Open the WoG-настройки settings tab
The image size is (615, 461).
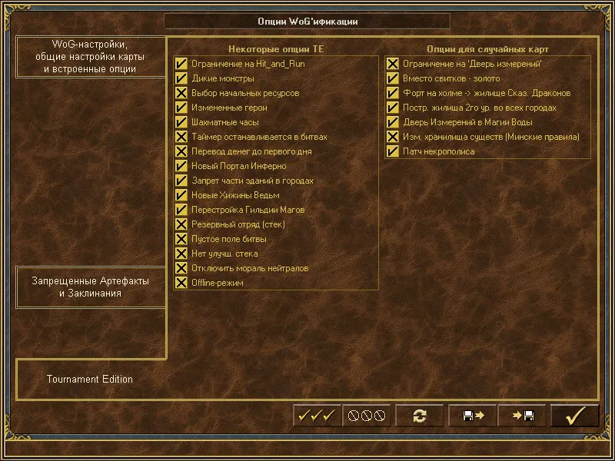[90, 57]
